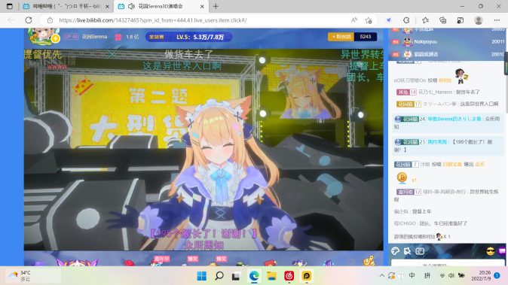508x285 pixels.
Task: Add this page to favorites
Action: tap(369, 20)
